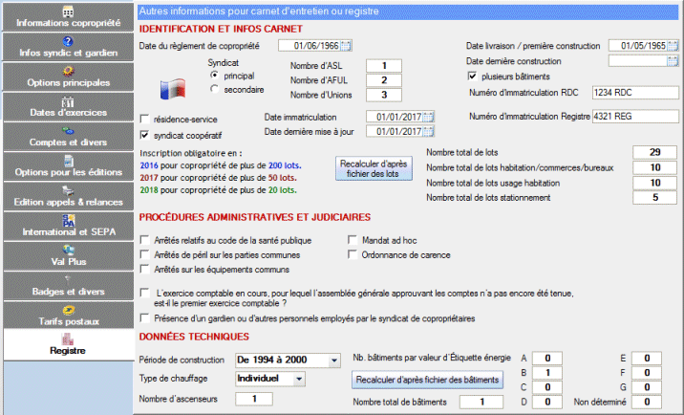Screen dimensions: 684x415
Task: Click Nombre total de lots usage habitation field
Action: coord(654,183)
